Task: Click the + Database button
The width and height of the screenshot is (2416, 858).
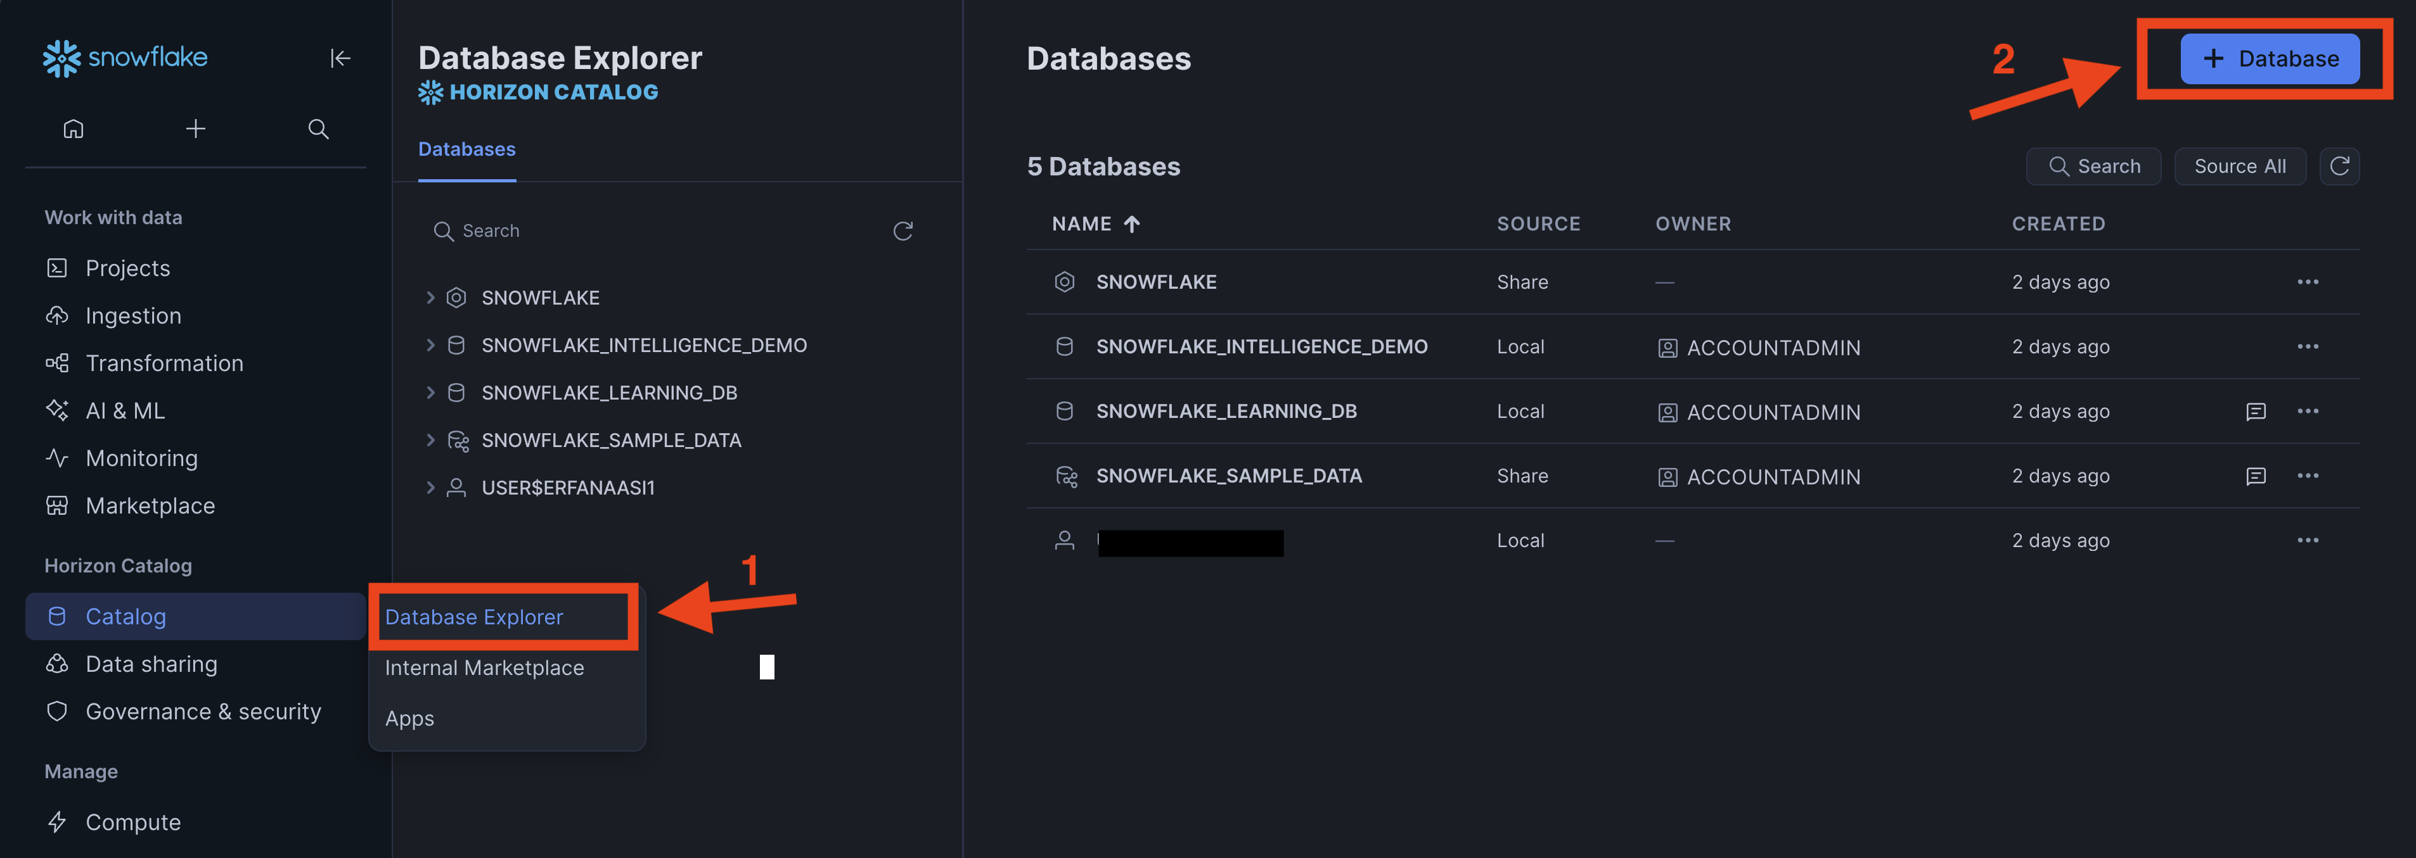Action: pos(2270,58)
